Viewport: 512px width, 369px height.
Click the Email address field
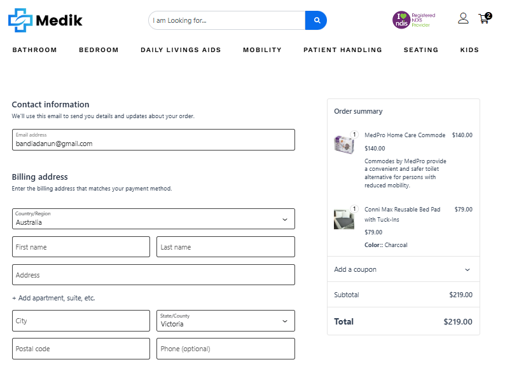click(153, 140)
